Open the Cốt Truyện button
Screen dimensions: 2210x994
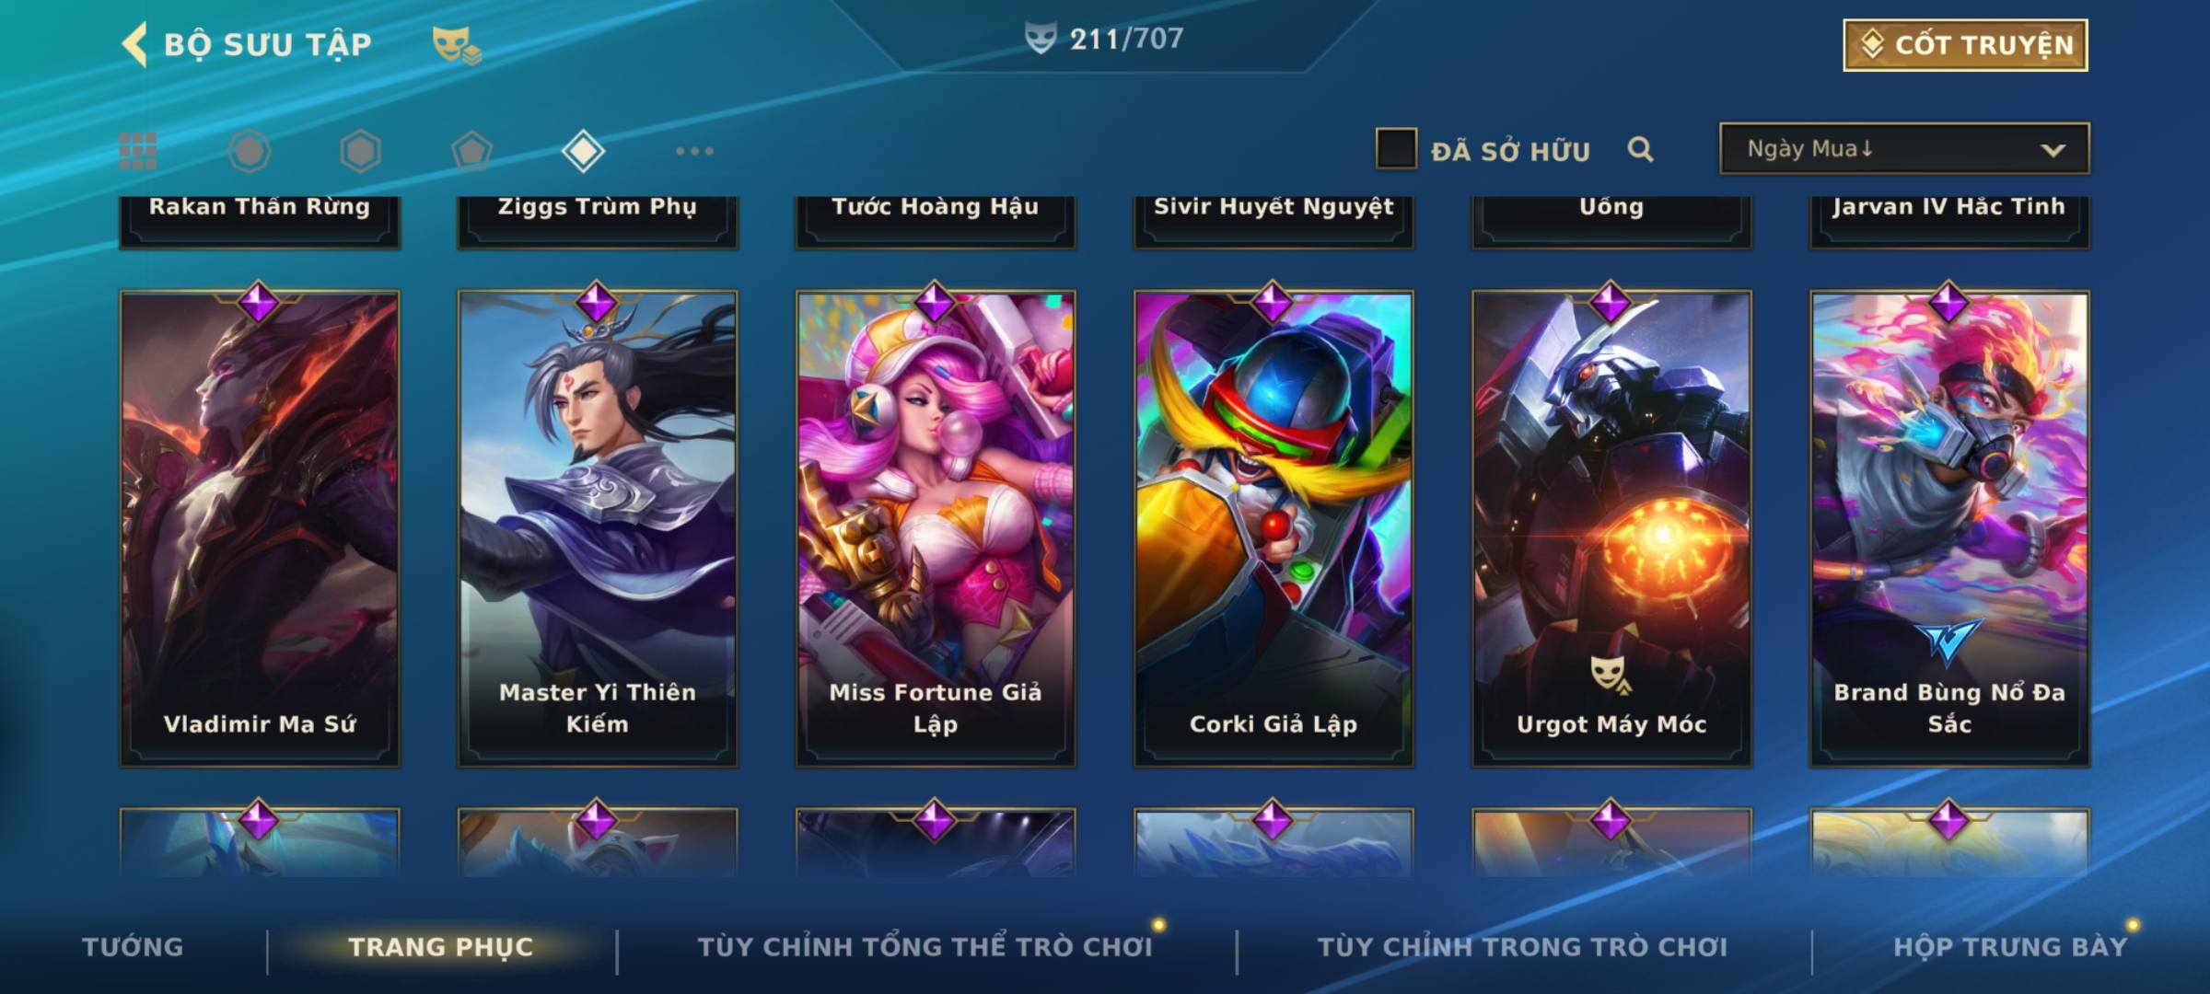[x=1965, y=44]
